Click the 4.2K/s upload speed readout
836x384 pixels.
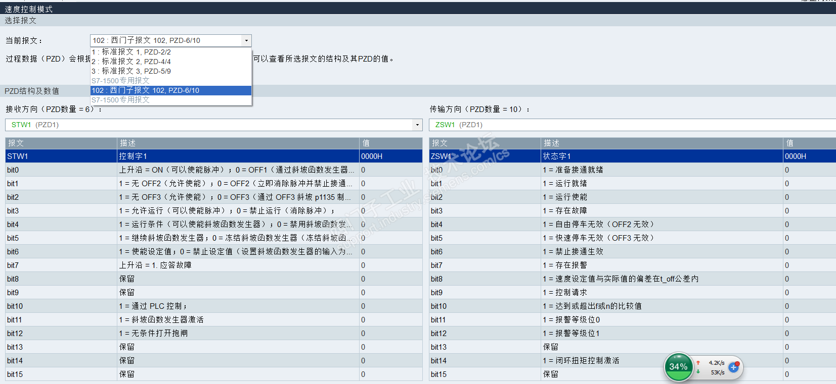pyautogui.click(x=717, y=363)
